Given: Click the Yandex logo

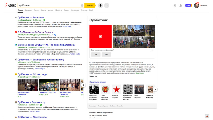Looking at the screenshot, I should 11,5.
